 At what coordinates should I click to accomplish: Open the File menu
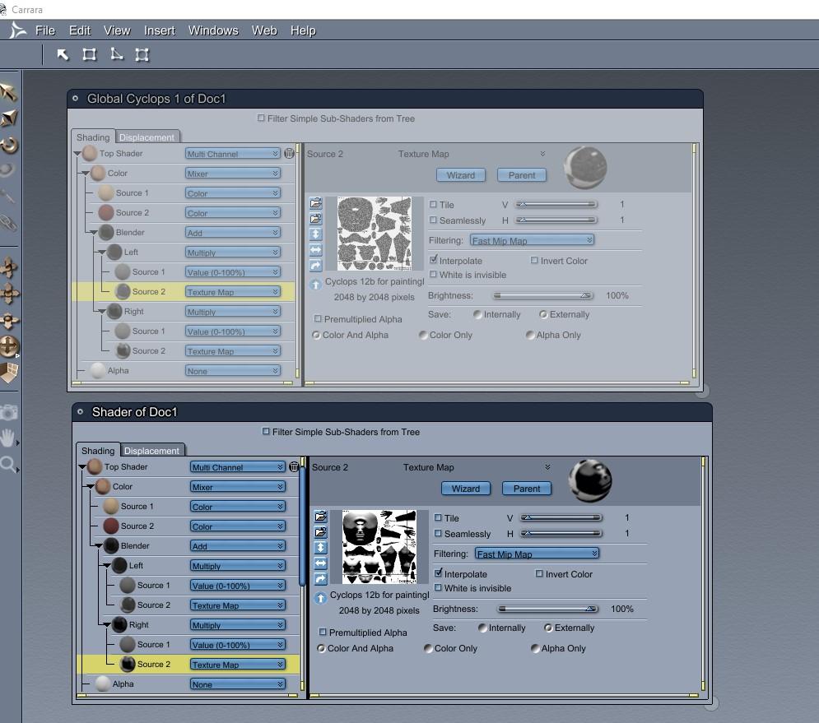(x=45, y=30)
